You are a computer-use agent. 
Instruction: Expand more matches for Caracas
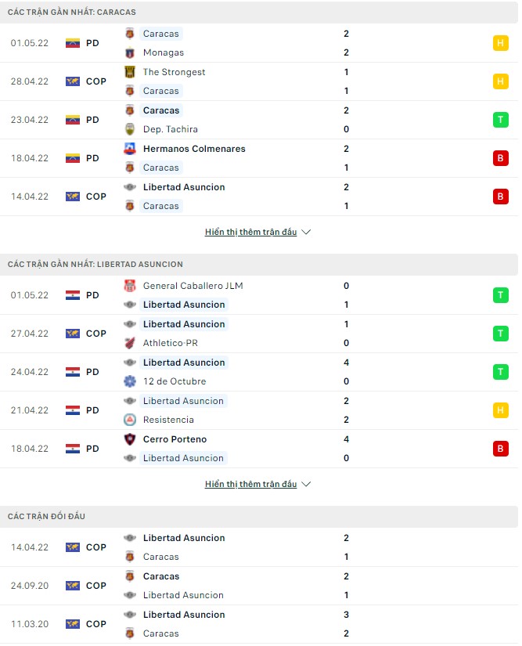tap(257, 232)
